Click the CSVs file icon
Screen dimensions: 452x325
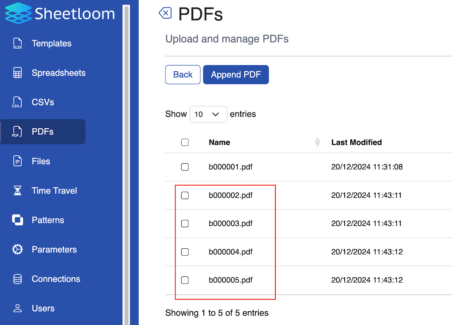click(17, 102)
